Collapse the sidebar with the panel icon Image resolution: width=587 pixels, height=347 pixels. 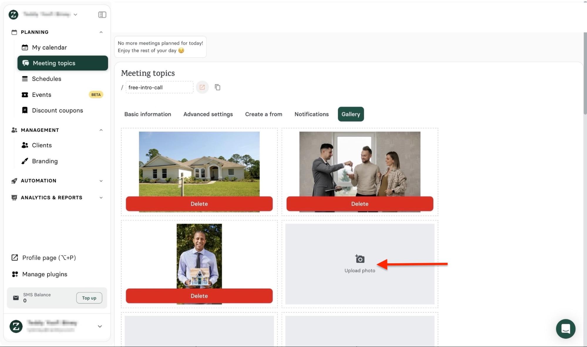[x=102, y=14]
